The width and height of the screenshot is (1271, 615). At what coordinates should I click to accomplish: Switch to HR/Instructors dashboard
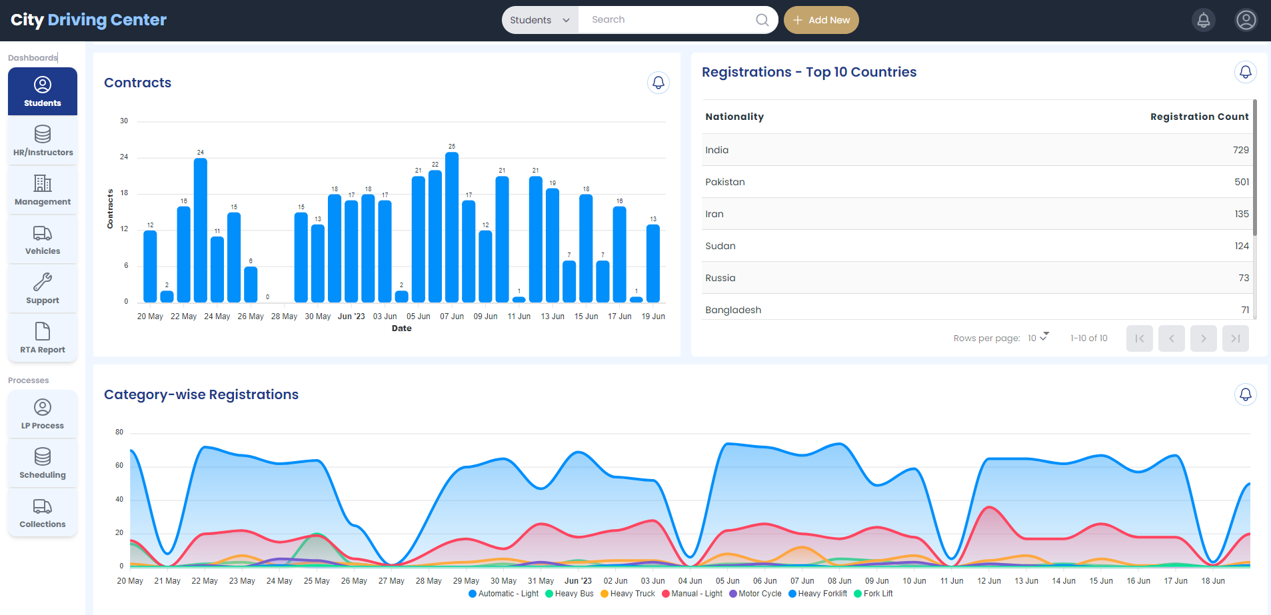[43, 142]
